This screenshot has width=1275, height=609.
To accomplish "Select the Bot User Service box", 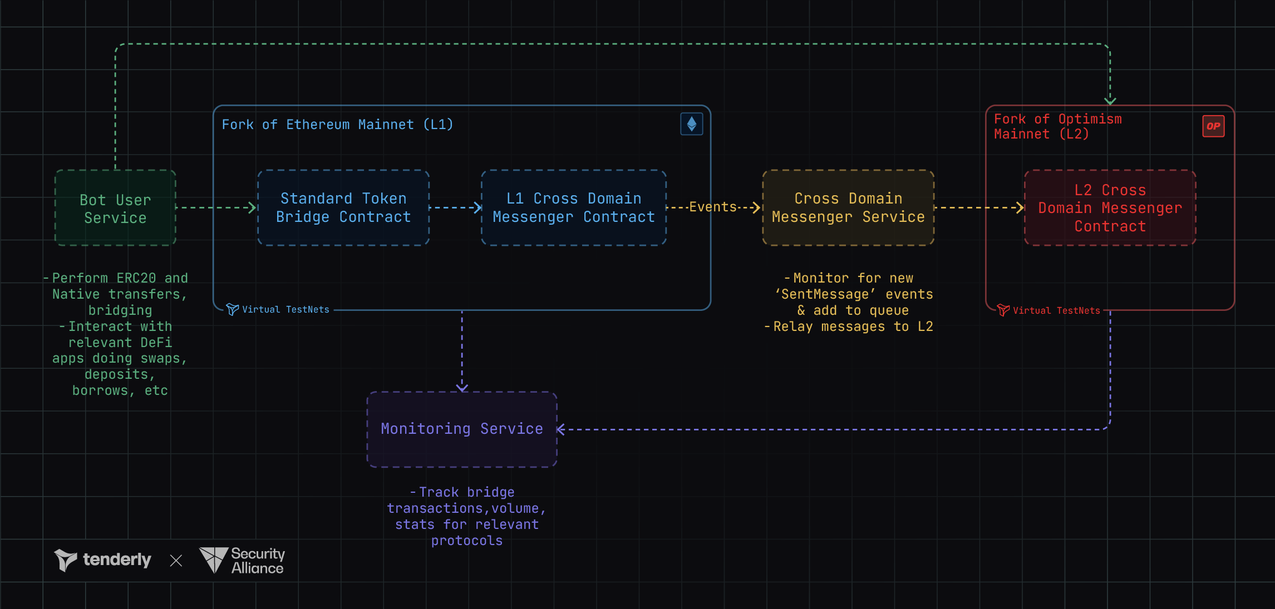I will (x=115, y=208).
